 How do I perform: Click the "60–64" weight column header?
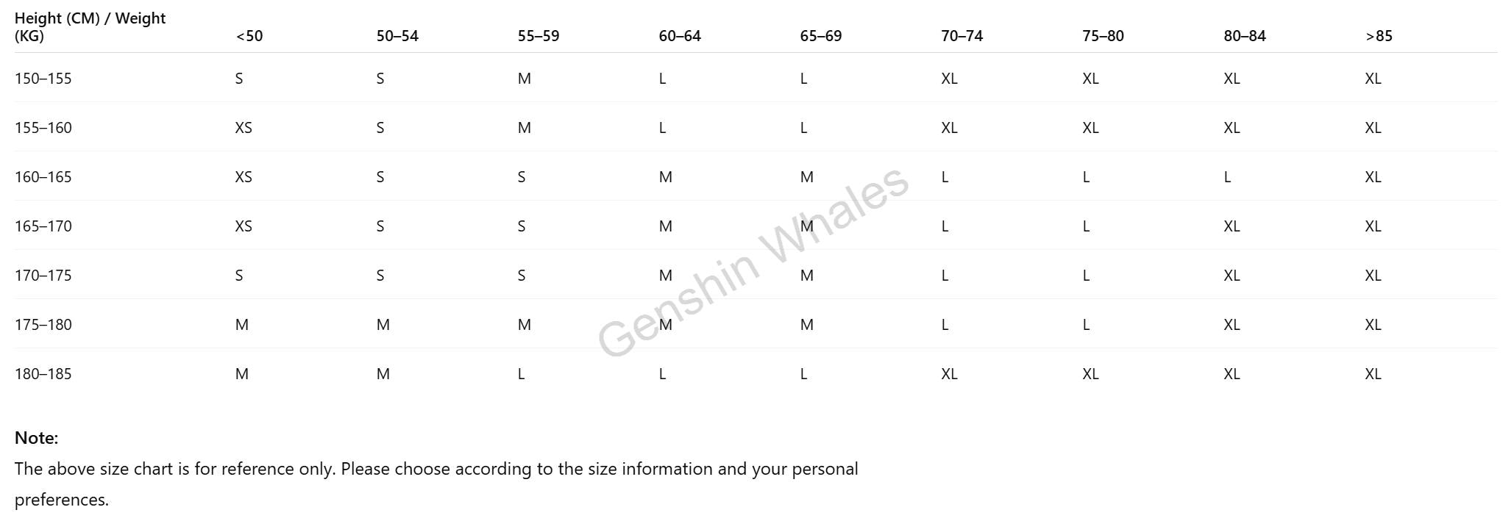pos(680,36)
